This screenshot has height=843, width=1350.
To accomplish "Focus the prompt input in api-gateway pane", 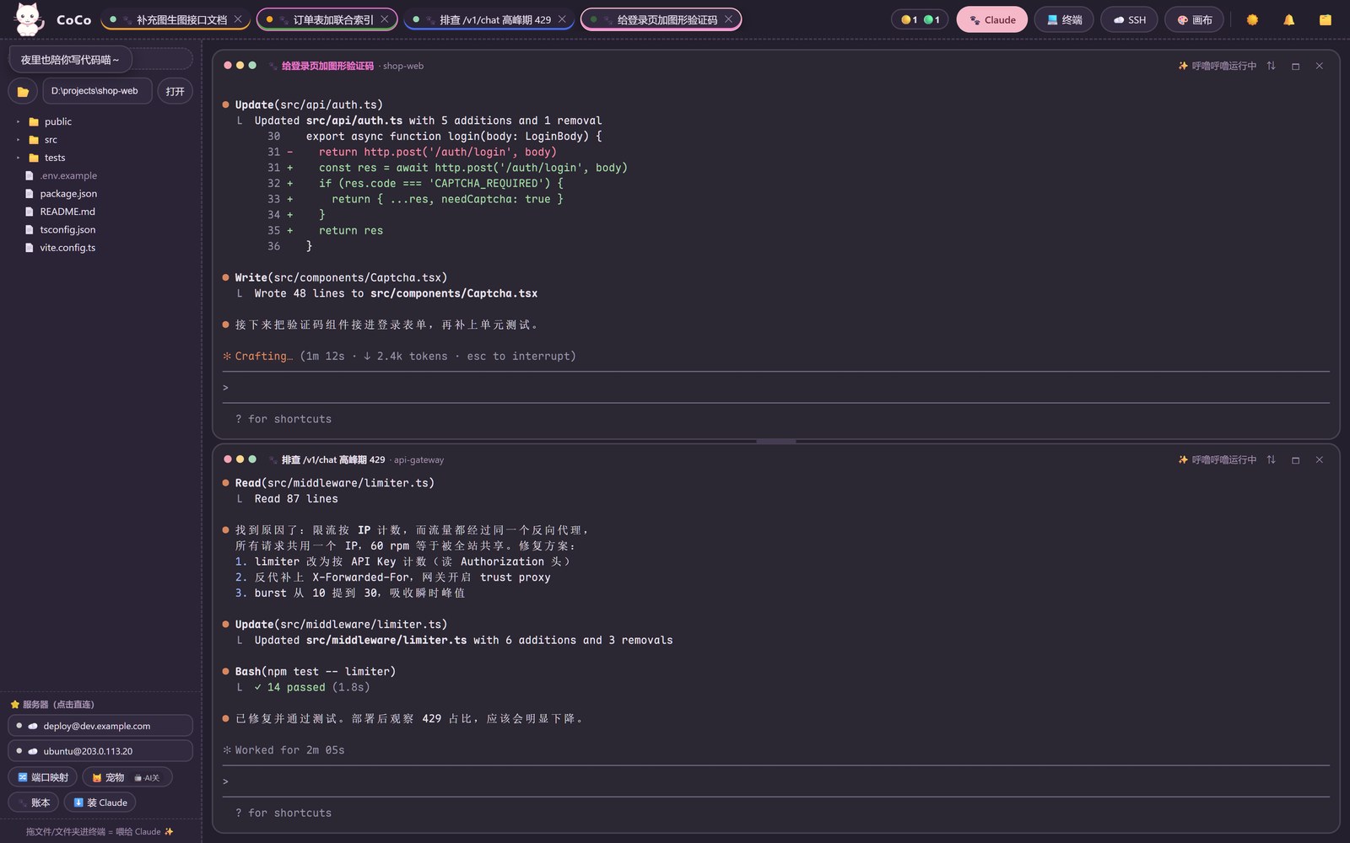I will pos(776,781).
